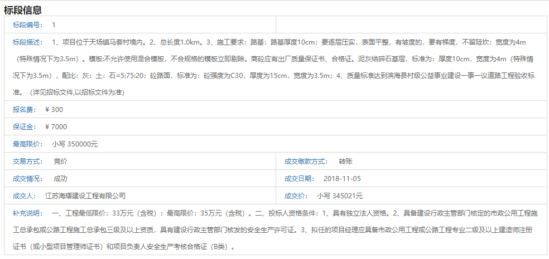This screenshot has height=259, width=549.
Task: Click the 标段信息 section heading
Action: click(x=23, y=9)
